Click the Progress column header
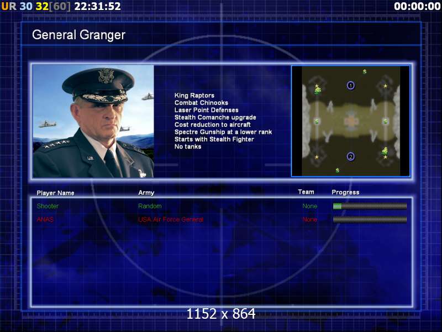Image resolution: width=442 pixels, height=332 pixels. pos(346,192)
